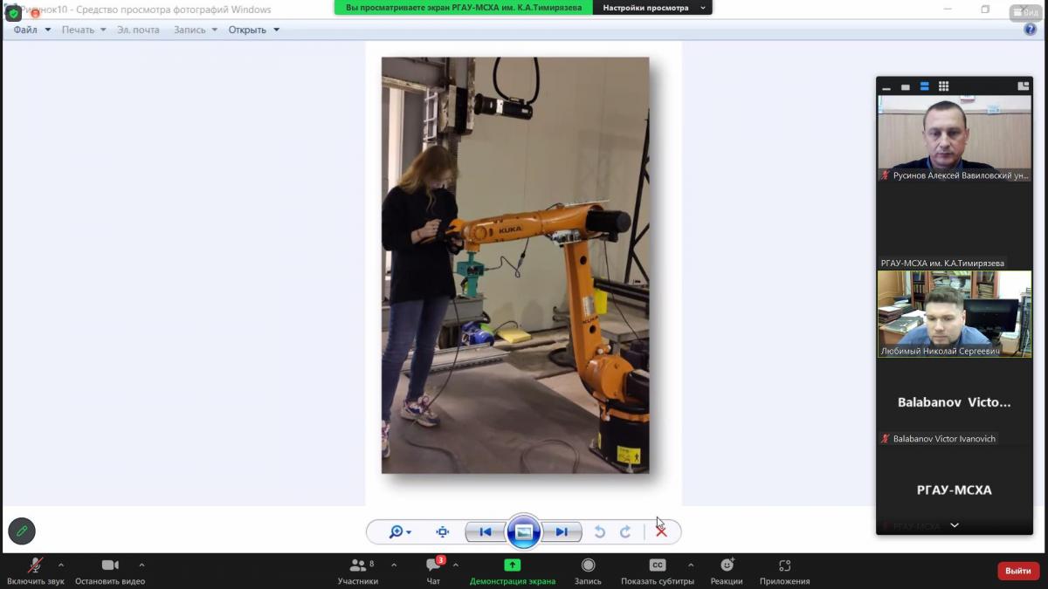Expand audio options arrow beside microphone
The image size is (1048, 589).
click(x=61, y=565)
